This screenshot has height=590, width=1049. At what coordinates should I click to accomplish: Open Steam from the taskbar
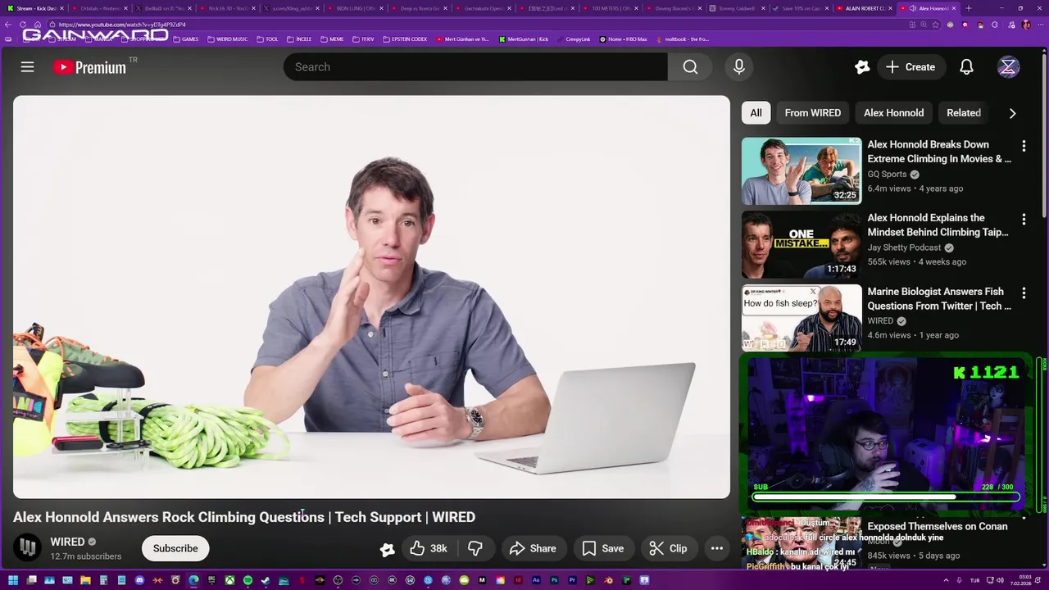pyautogui.click(x=266, y=581)
